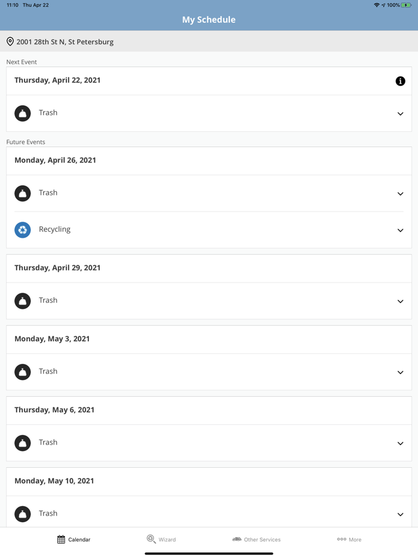
Task: Expand Trash details for April 22
Action: pyautogui.click(x=400, y=114)
